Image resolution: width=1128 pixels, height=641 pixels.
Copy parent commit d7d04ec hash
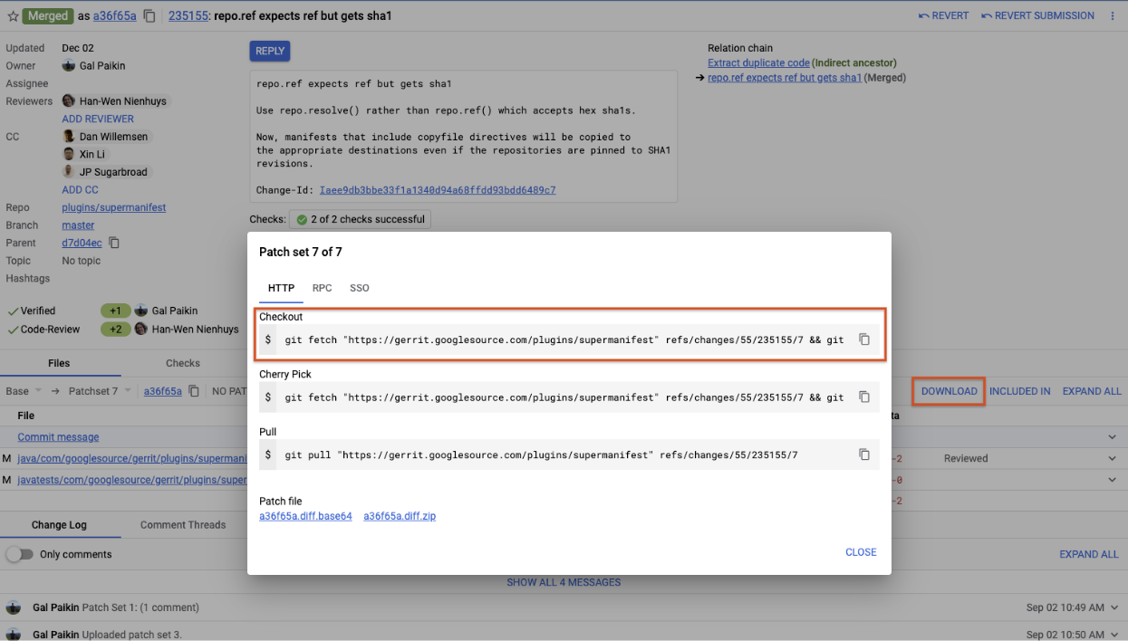[x=114, y=243]
